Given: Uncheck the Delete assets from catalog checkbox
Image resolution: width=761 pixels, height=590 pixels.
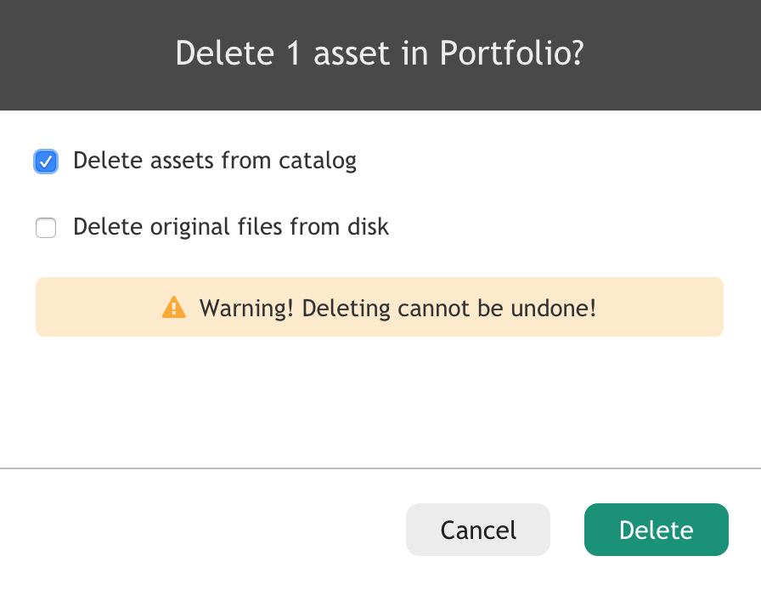Looking at the screenshot, I should [x=46, y=162].
